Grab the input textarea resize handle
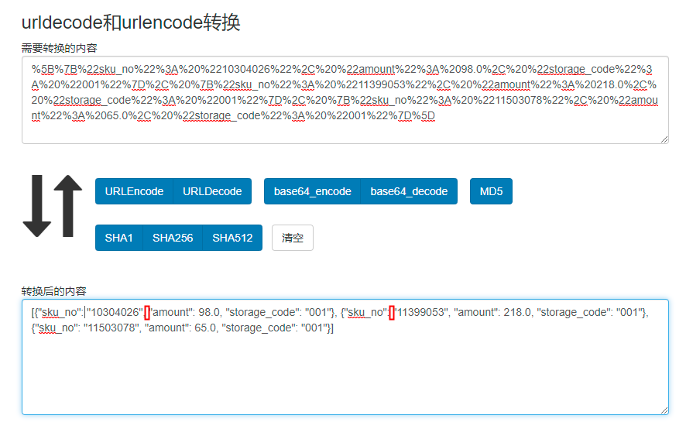The image size is (686, 422). [x=664, y=139]
